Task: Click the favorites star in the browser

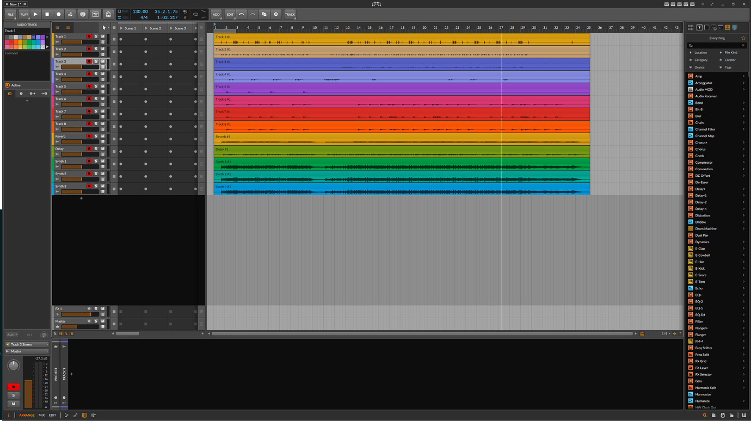Action: [x=743, y=38]
